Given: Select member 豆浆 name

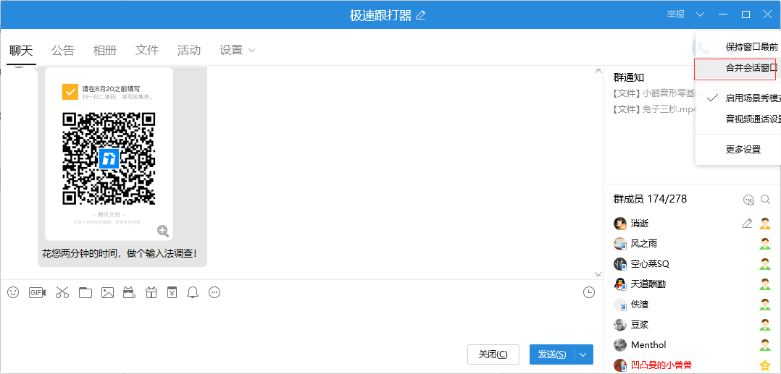Looking at the screenshot, I should click(640, 324).
